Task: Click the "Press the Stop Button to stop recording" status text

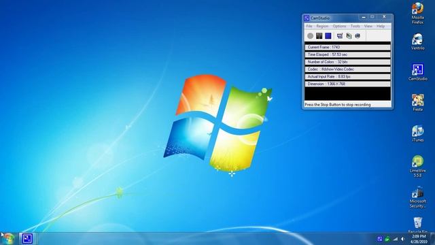Action: [338, 105]
